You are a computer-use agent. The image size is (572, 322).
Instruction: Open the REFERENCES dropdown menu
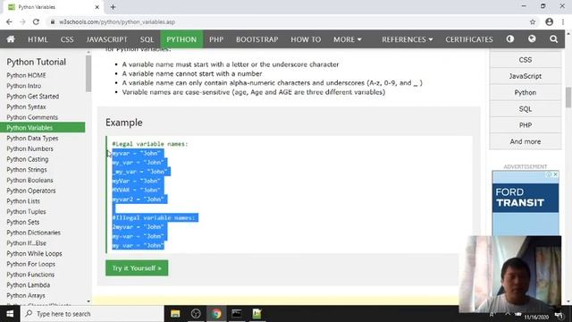click(x=408, y=39)
